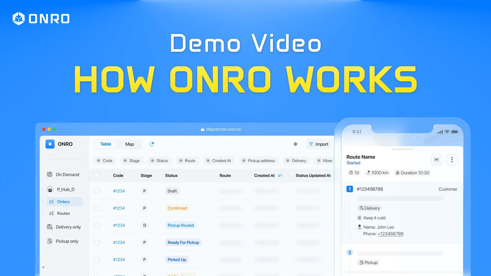Open order #1234 in Pickup Routed row
The height and width of the screenshot is (276, 491).
click(119, 225)
